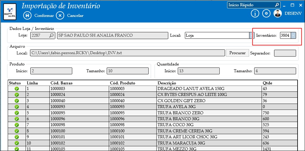This screenshot has width=305, height=151.
Task: Click the Loja lookup magnifier icon
Action: point(51,36)
